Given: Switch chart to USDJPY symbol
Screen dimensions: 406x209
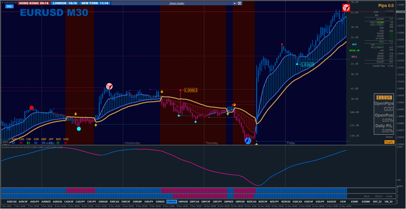Looking at the screenshot, I should 320,201.
